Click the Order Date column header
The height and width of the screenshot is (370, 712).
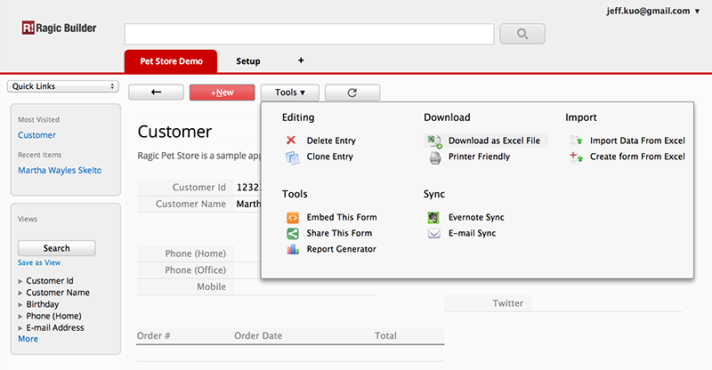258,336
